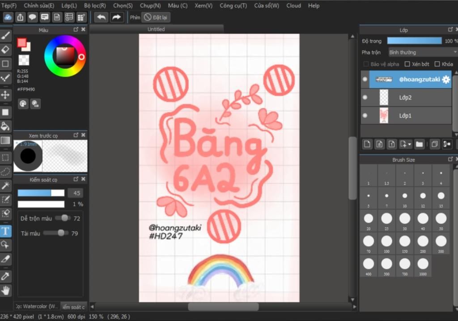Click the canvas horizontal scrollbar

(x=224, y=307)
